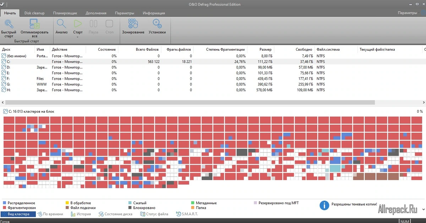Click the Блокировано dark legend swatch
The height and width of the screenshot is (223, 426).
click(130, 208)
